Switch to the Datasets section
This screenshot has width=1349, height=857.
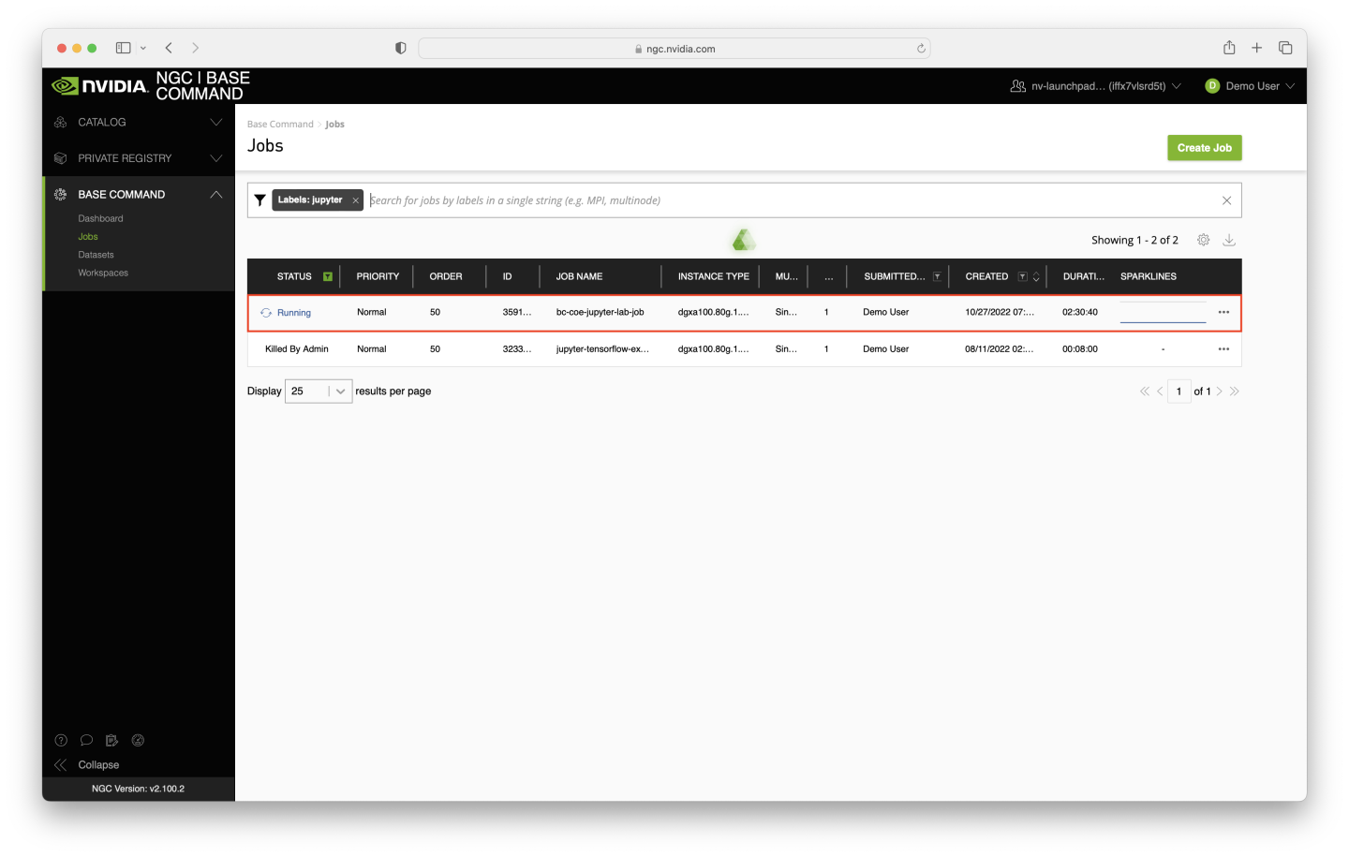coord(96,254)
